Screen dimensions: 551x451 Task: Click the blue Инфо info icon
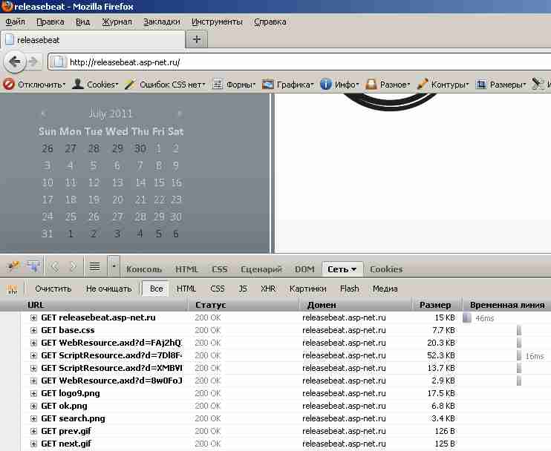tap(326, 85)
